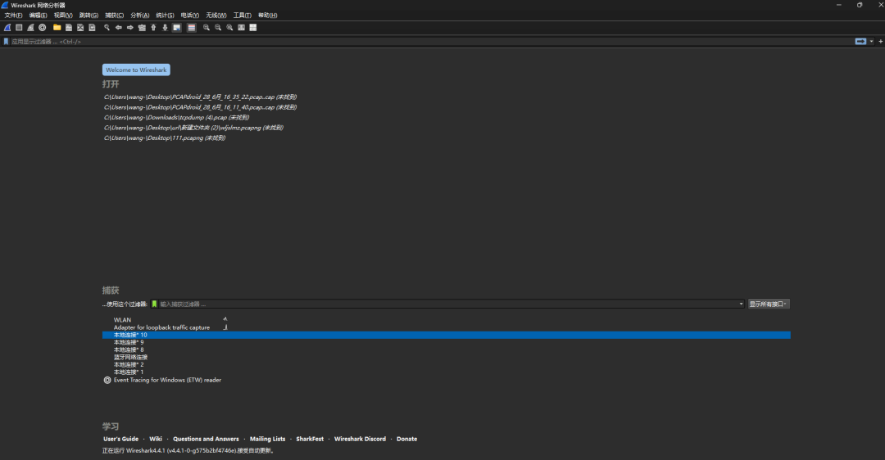The height and width of the screenshot is (460, 885).
Task: Reload this capture file toolbar icon
Action: click(92, 27)
